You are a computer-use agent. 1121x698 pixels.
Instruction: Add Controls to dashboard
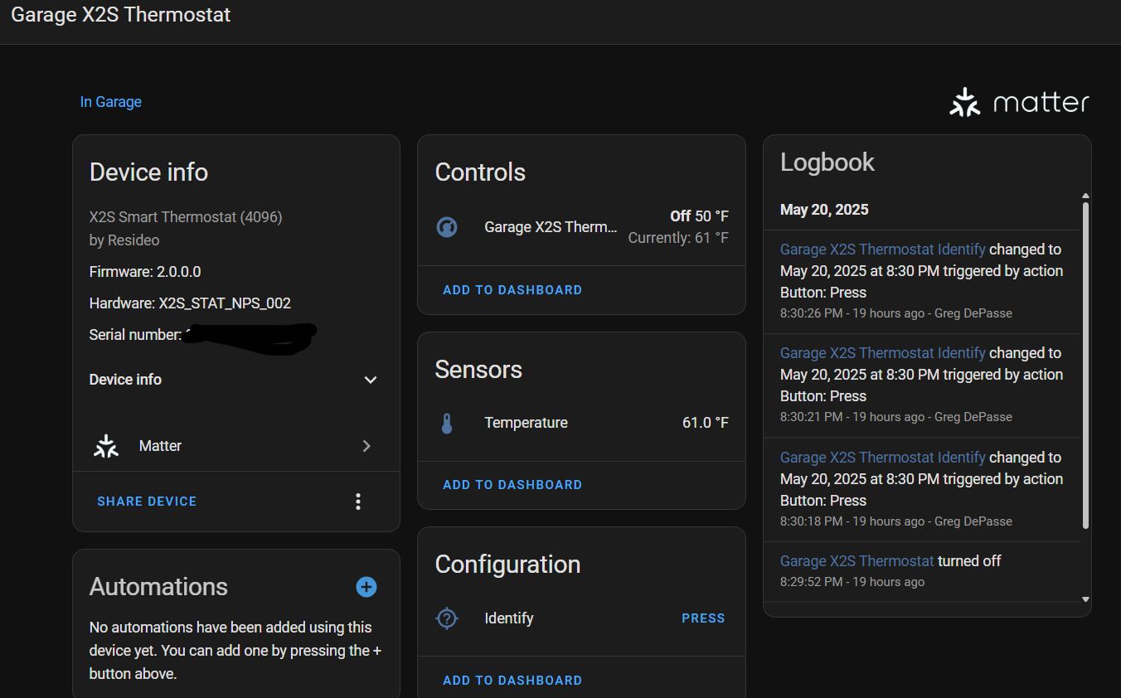(x=512, y=290)
